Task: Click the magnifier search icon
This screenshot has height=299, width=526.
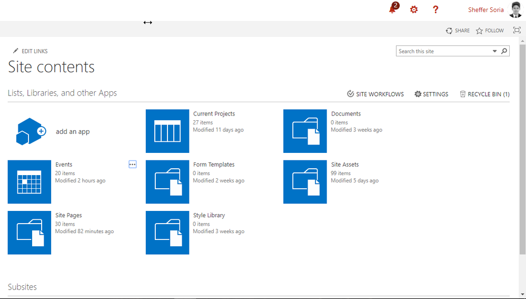Action: [504, 51]
